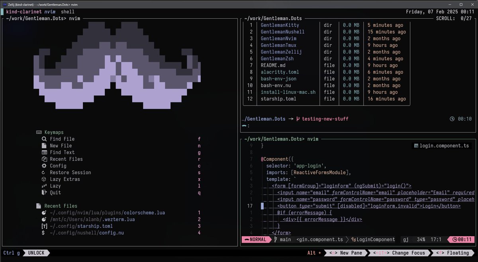Select the Find File magnifier icon
This screenshot has width=478, height=262.
pyautogui.click(x=44, y=139)
